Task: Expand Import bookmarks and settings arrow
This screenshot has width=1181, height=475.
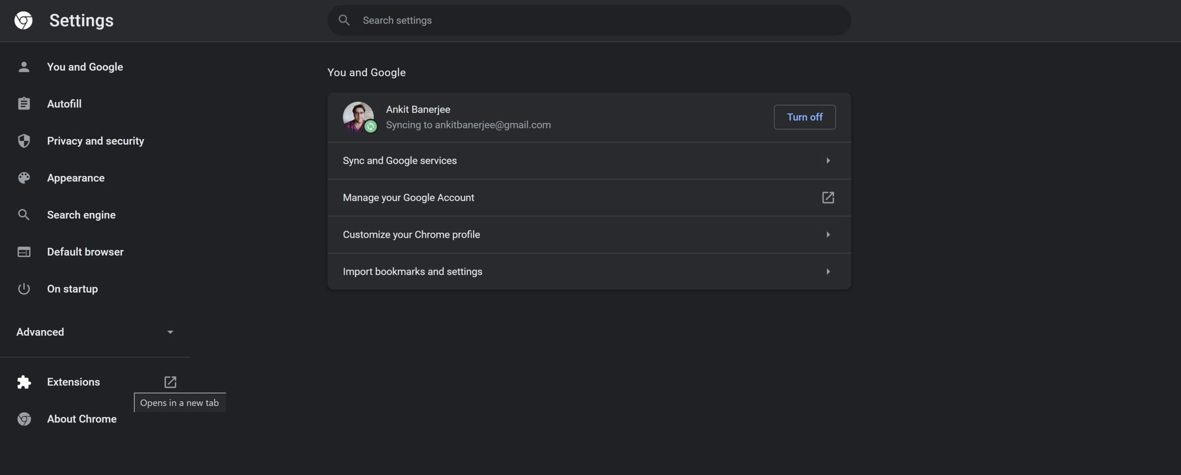Action: tap(828, 271)
